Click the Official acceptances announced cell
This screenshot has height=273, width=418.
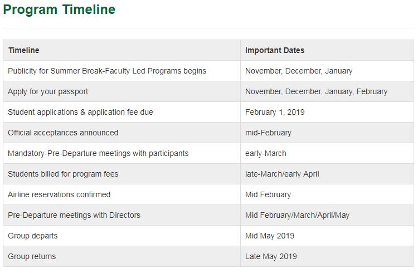[x=63, y=133]
